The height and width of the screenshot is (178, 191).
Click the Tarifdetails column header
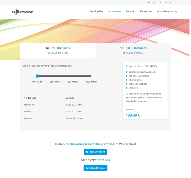point(30,98)
